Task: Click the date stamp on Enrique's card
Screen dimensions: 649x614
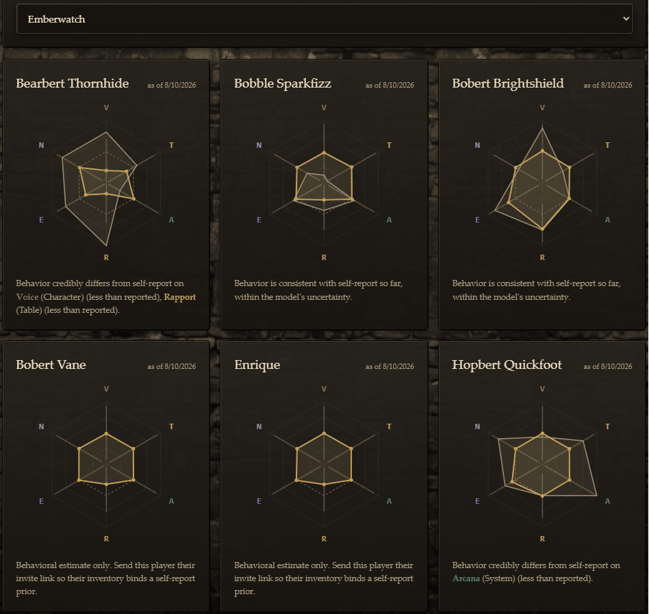Action: [x=390, y=367]
